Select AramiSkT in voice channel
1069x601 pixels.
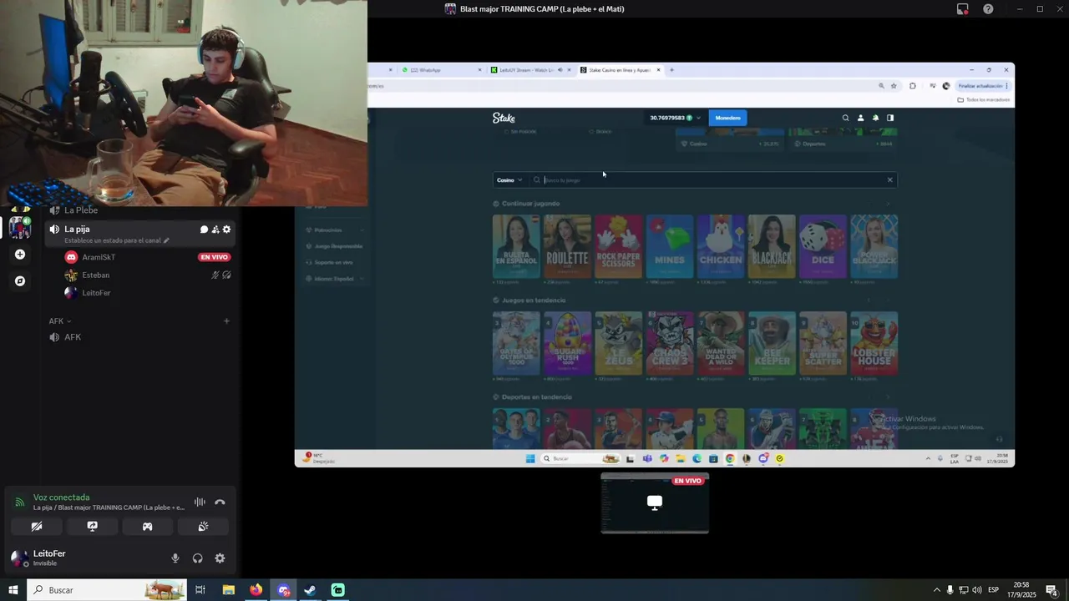99,257
